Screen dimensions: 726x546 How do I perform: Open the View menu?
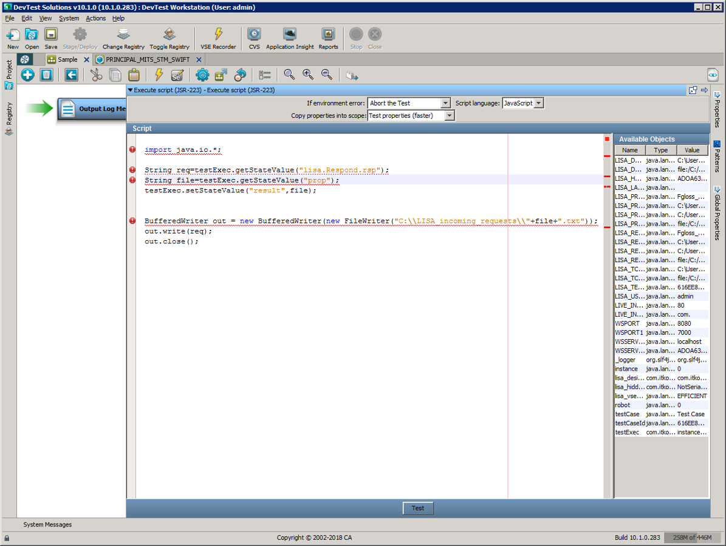point(46,18)
